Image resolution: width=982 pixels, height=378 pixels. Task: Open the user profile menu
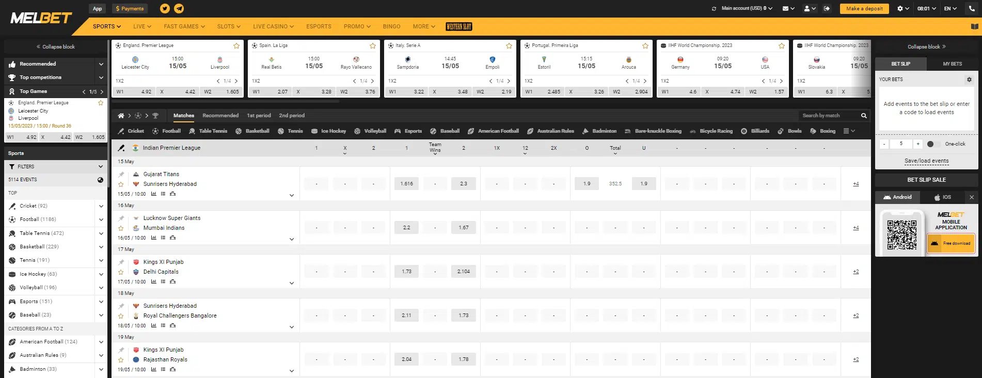pos(810,9)
